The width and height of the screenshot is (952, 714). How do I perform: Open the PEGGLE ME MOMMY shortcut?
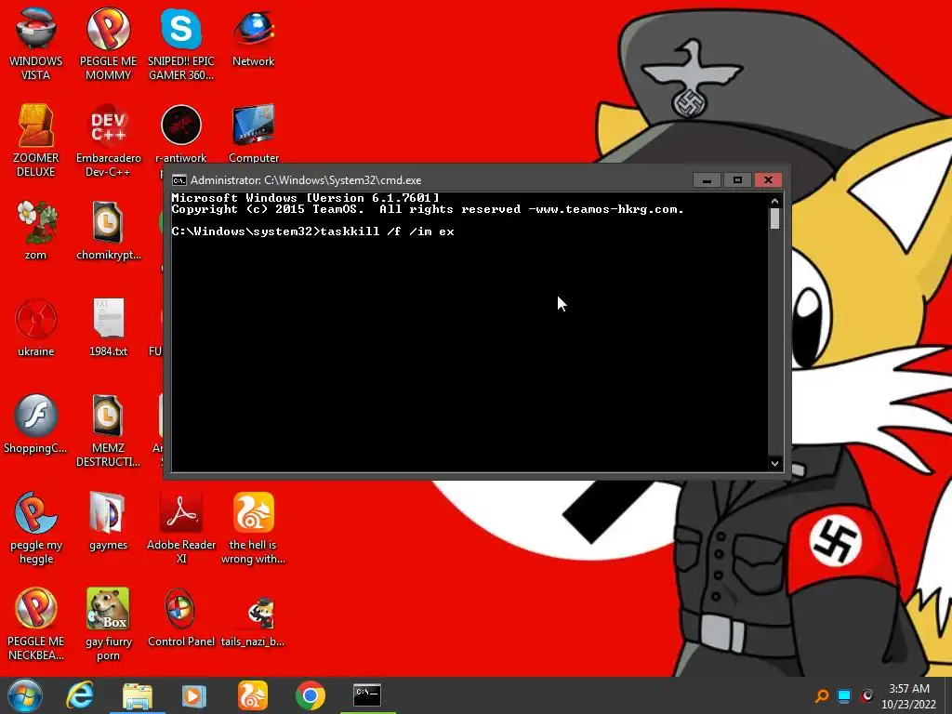pyautogui.click(x=108, y=43)
